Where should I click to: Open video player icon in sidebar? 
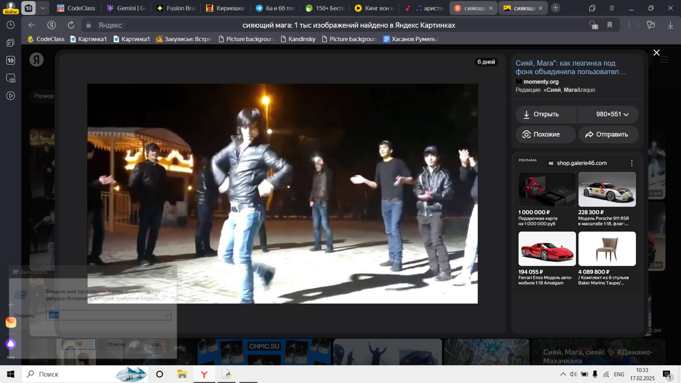pos(10,96)
